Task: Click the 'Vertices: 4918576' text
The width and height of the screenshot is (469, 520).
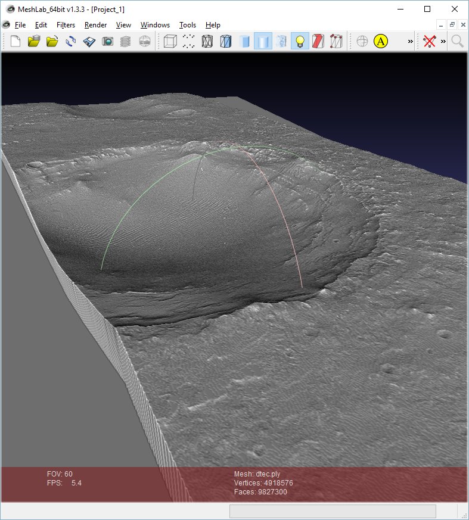Action: coord(263,483)
